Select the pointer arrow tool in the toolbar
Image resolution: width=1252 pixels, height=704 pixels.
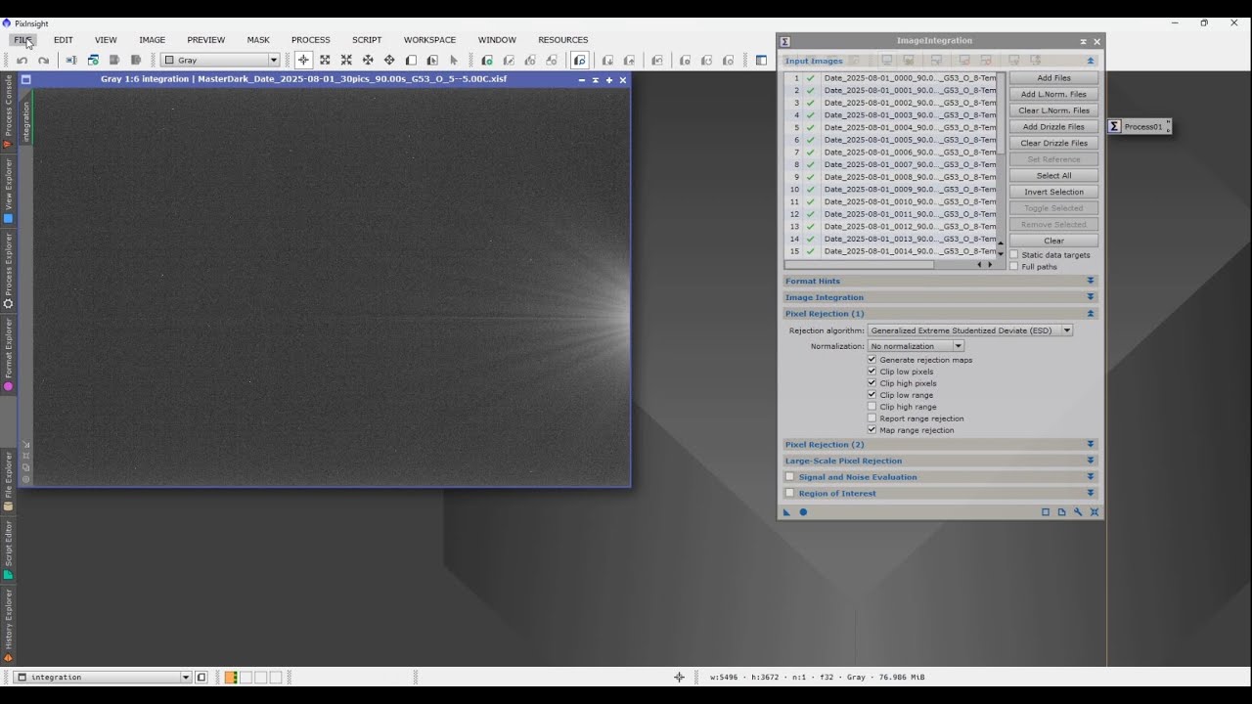(x=454, y=61)
